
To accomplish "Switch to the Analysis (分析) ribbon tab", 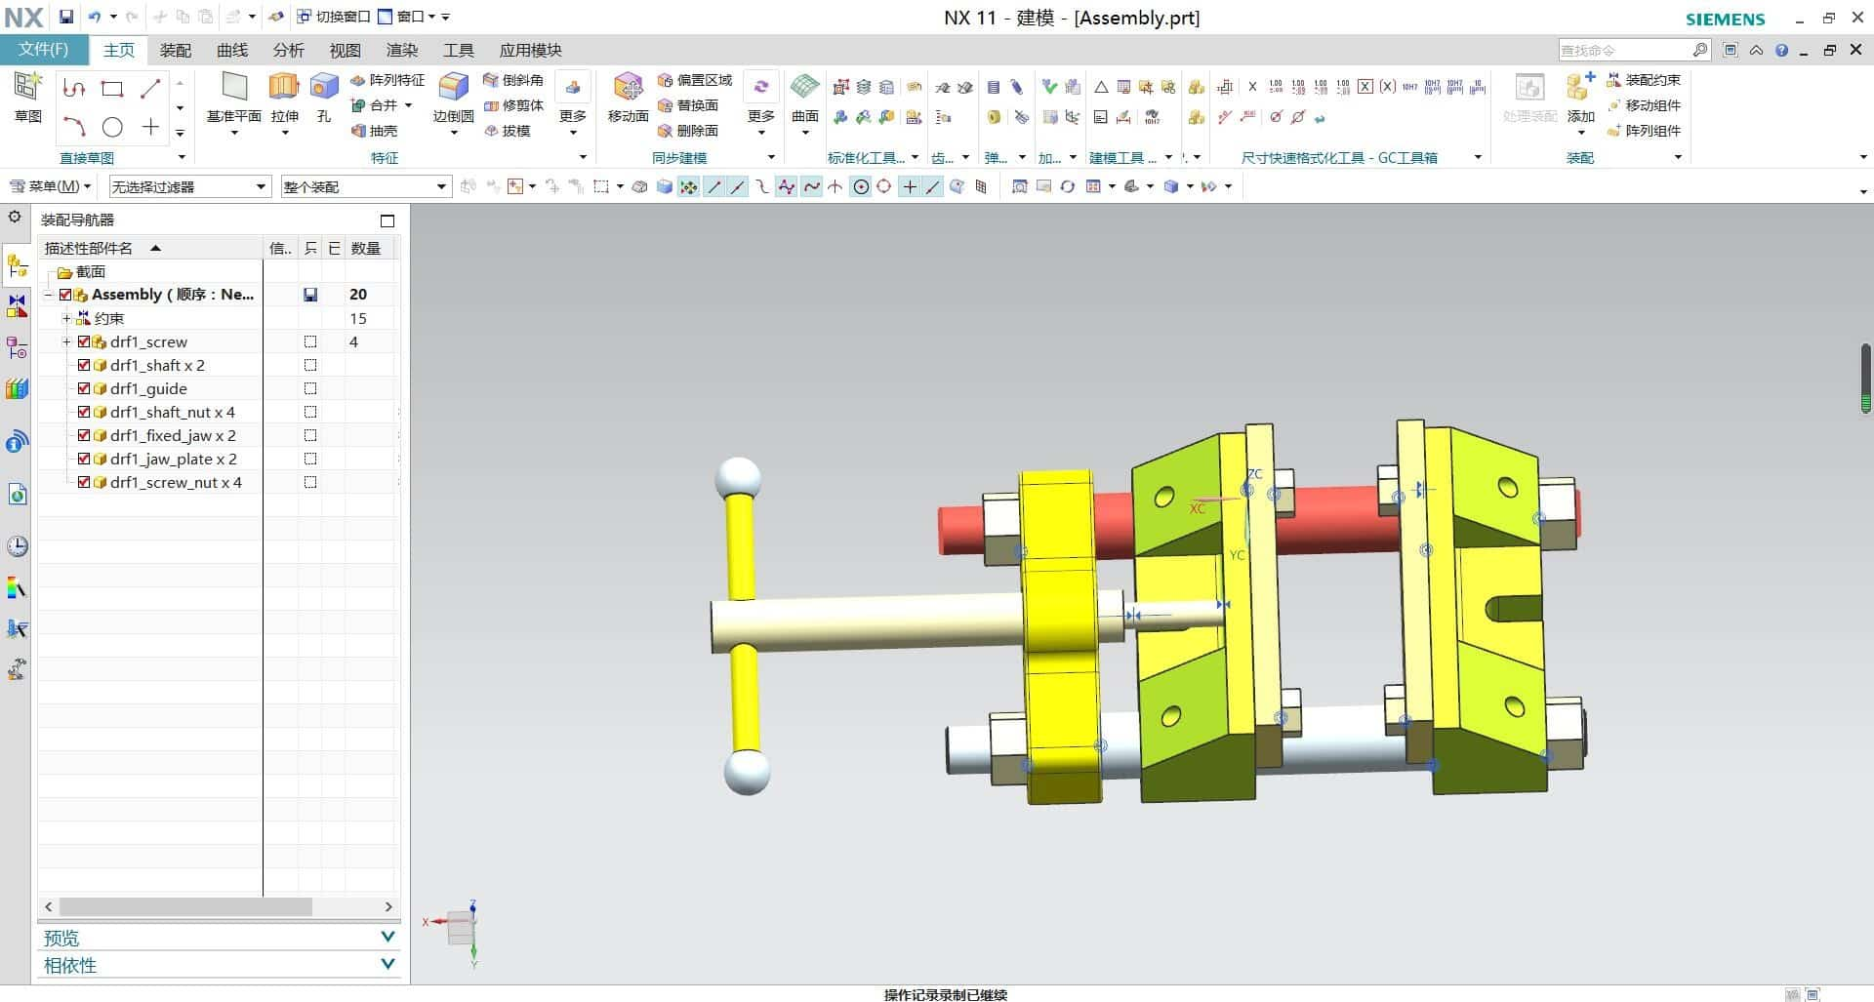I will click(289, 50).
